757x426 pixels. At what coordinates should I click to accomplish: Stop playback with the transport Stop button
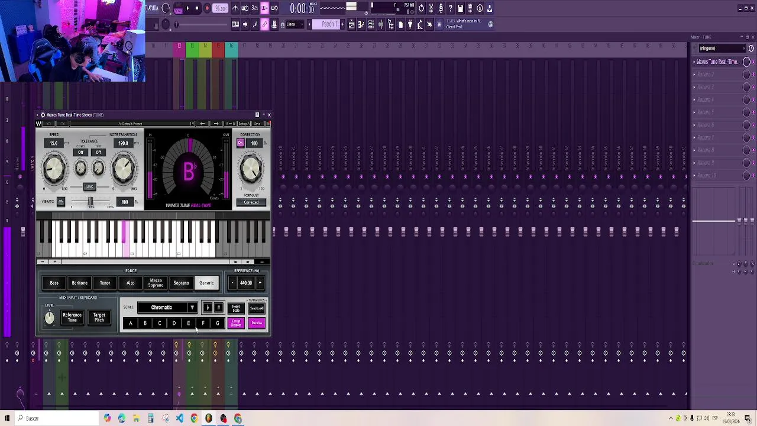pos(197,8)
